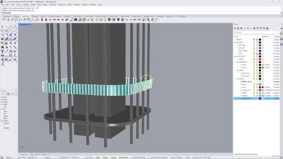Click the Command prompt input line
Viewport: 283px width, 159px height.
pos(141,13)
